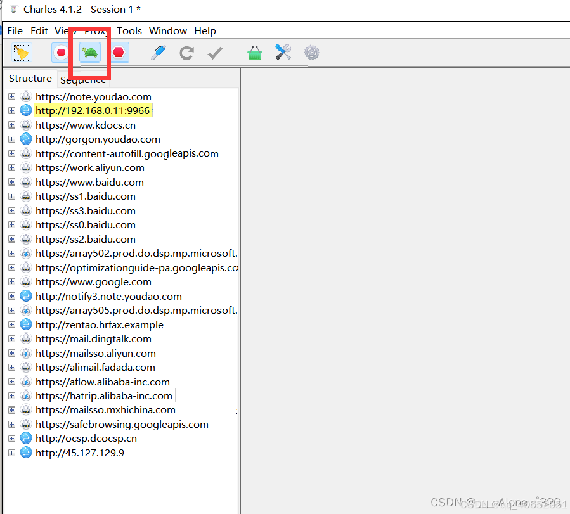
Task: Select http://notify3.note.youdao.com host entry
Action: (x=108, y=297)
